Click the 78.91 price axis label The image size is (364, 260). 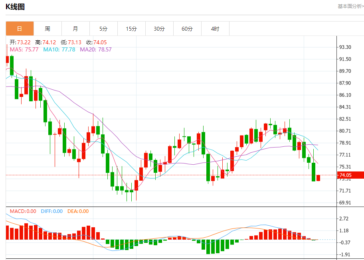[345, 143]
